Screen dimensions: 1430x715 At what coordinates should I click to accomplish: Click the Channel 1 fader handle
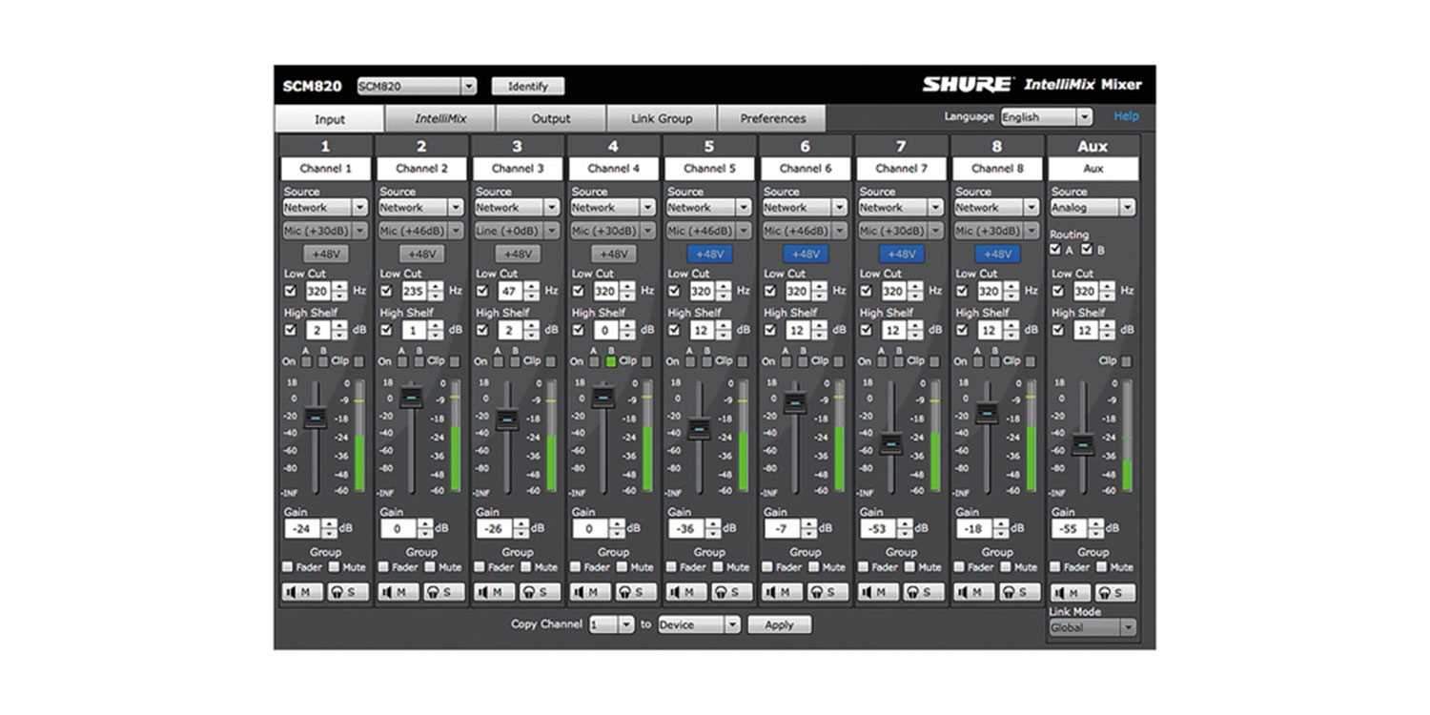(x=316, y=418)
